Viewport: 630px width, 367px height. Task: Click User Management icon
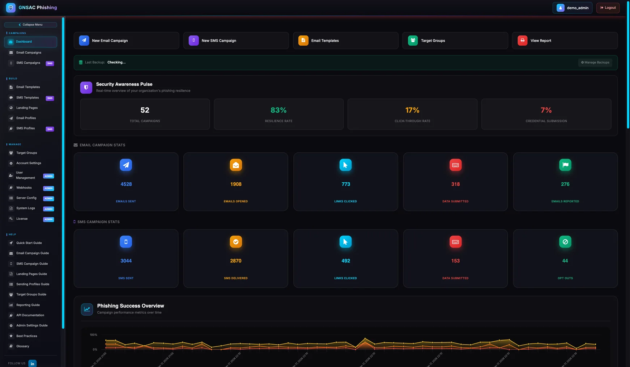(11, 175)
